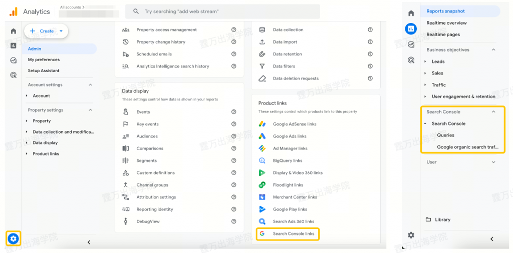Open Search Ads 360 links setting
The image size is (513, 253).
294,221
